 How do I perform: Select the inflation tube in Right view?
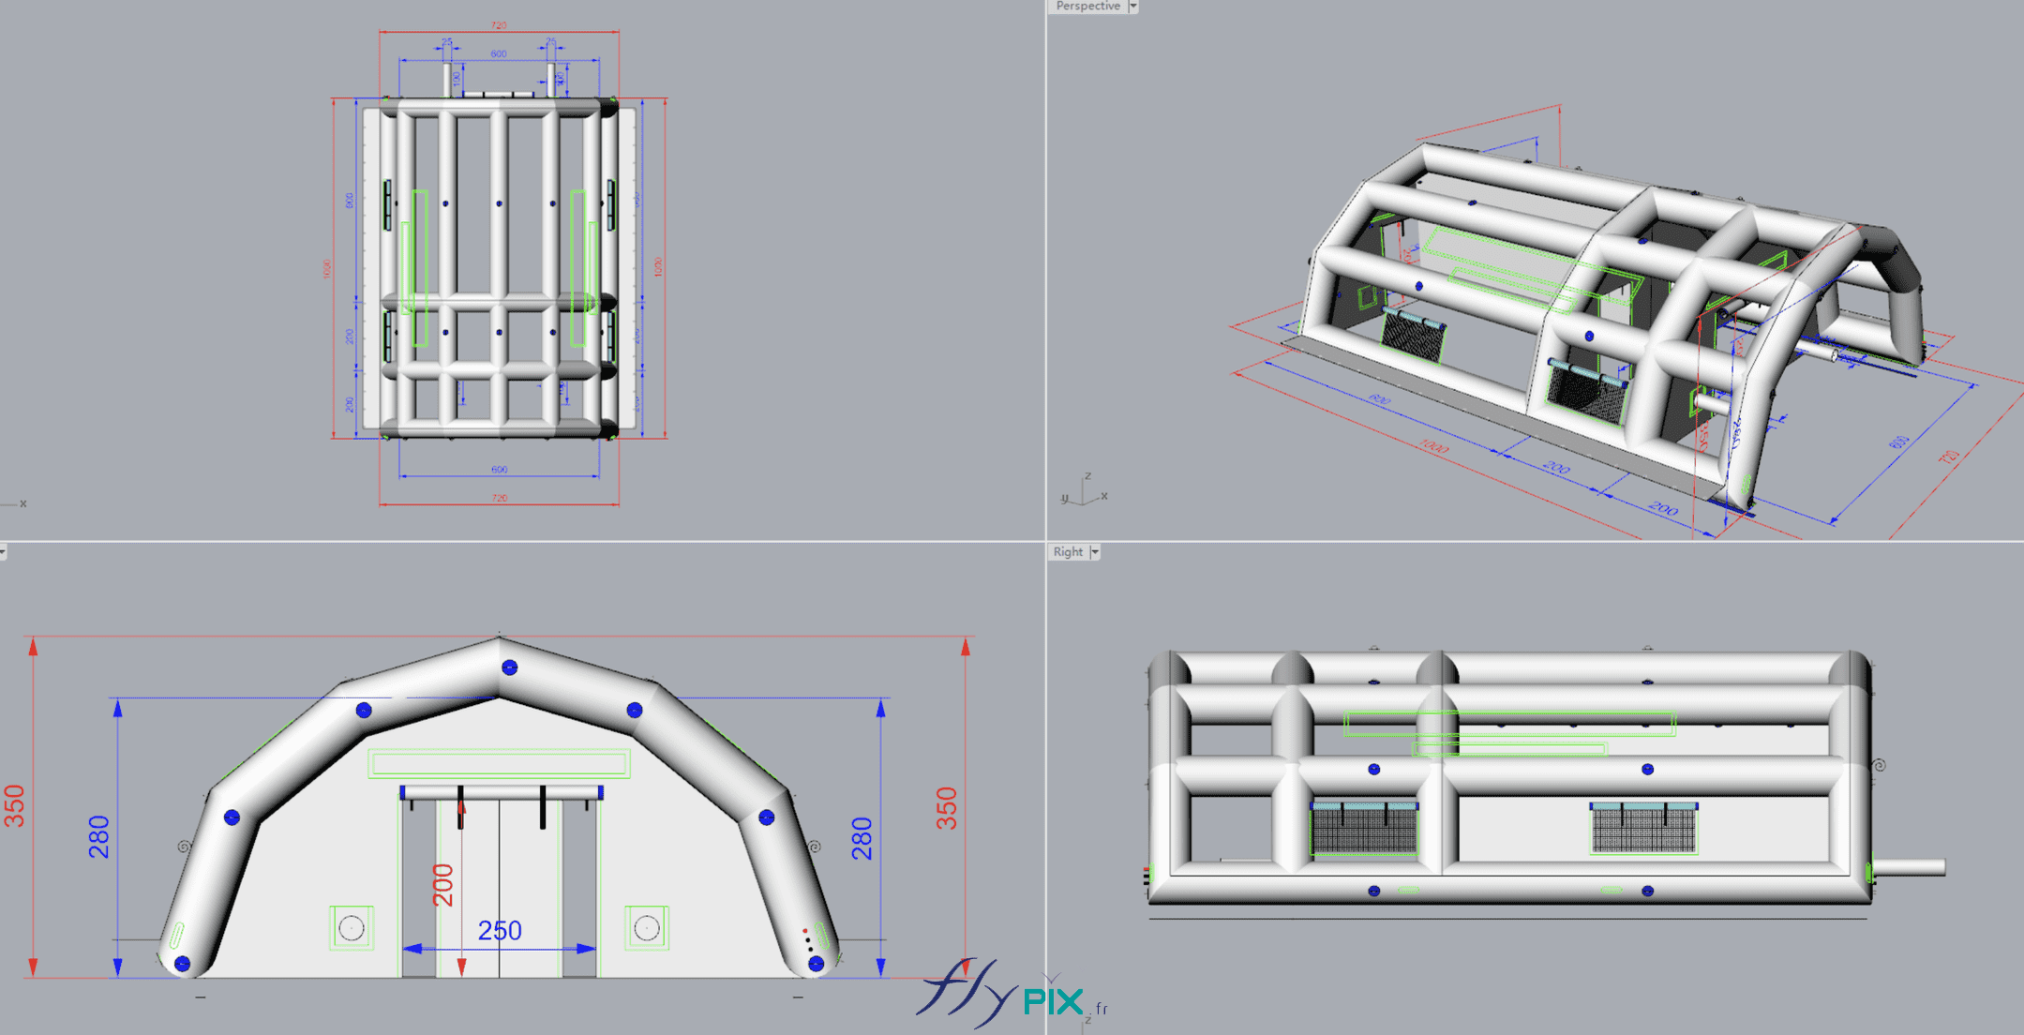point(1910,867)
